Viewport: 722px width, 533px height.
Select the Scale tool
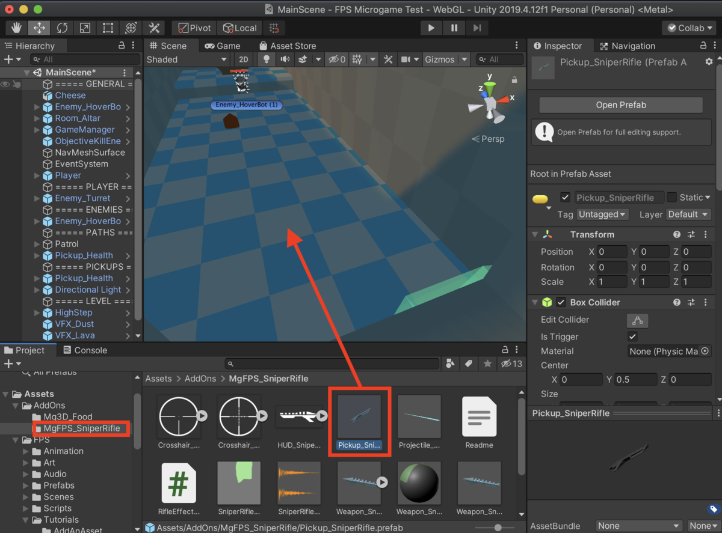click(x=85, y=28)
